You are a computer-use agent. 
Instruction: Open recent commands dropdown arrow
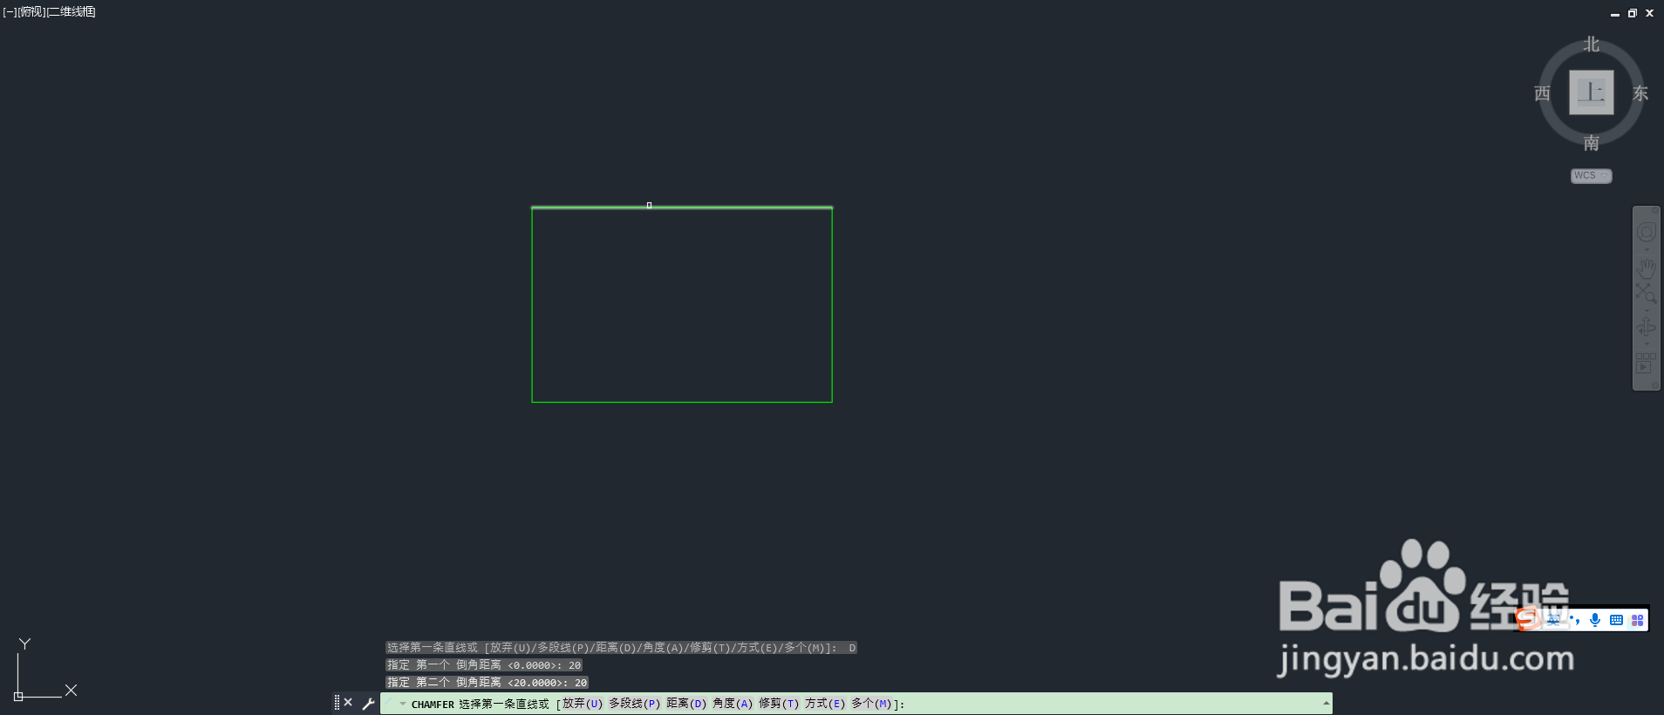tap(403, 704)
